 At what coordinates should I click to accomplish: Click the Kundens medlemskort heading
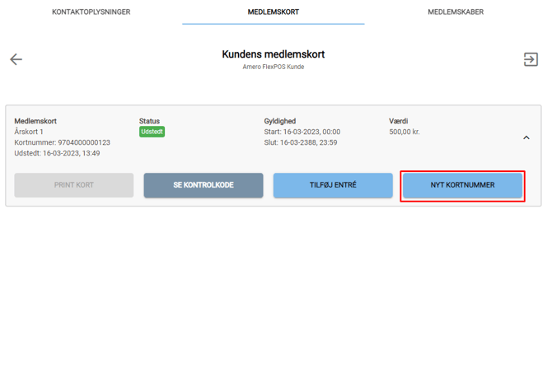click(274, 54)
